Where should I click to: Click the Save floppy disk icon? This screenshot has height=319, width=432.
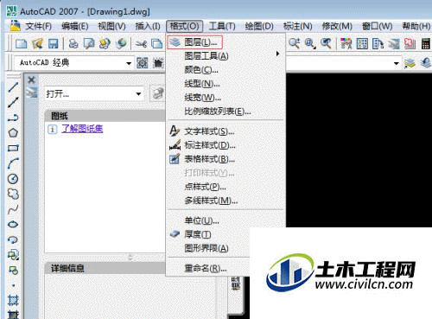54,44
